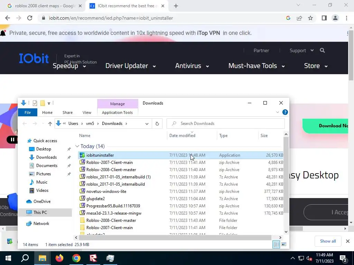
Task: Select the novetus-windows-lite file
Action: 180,191
